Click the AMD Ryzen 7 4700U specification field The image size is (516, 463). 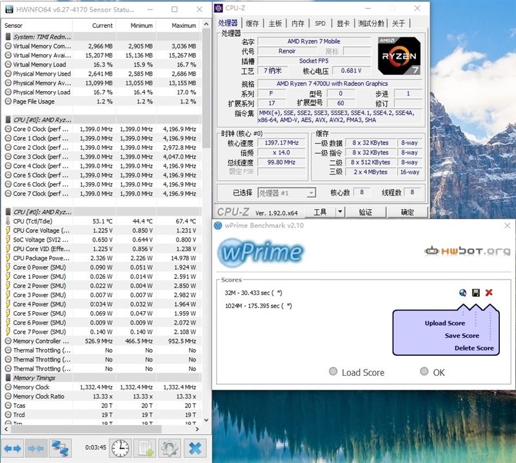(x=340, y=84)
